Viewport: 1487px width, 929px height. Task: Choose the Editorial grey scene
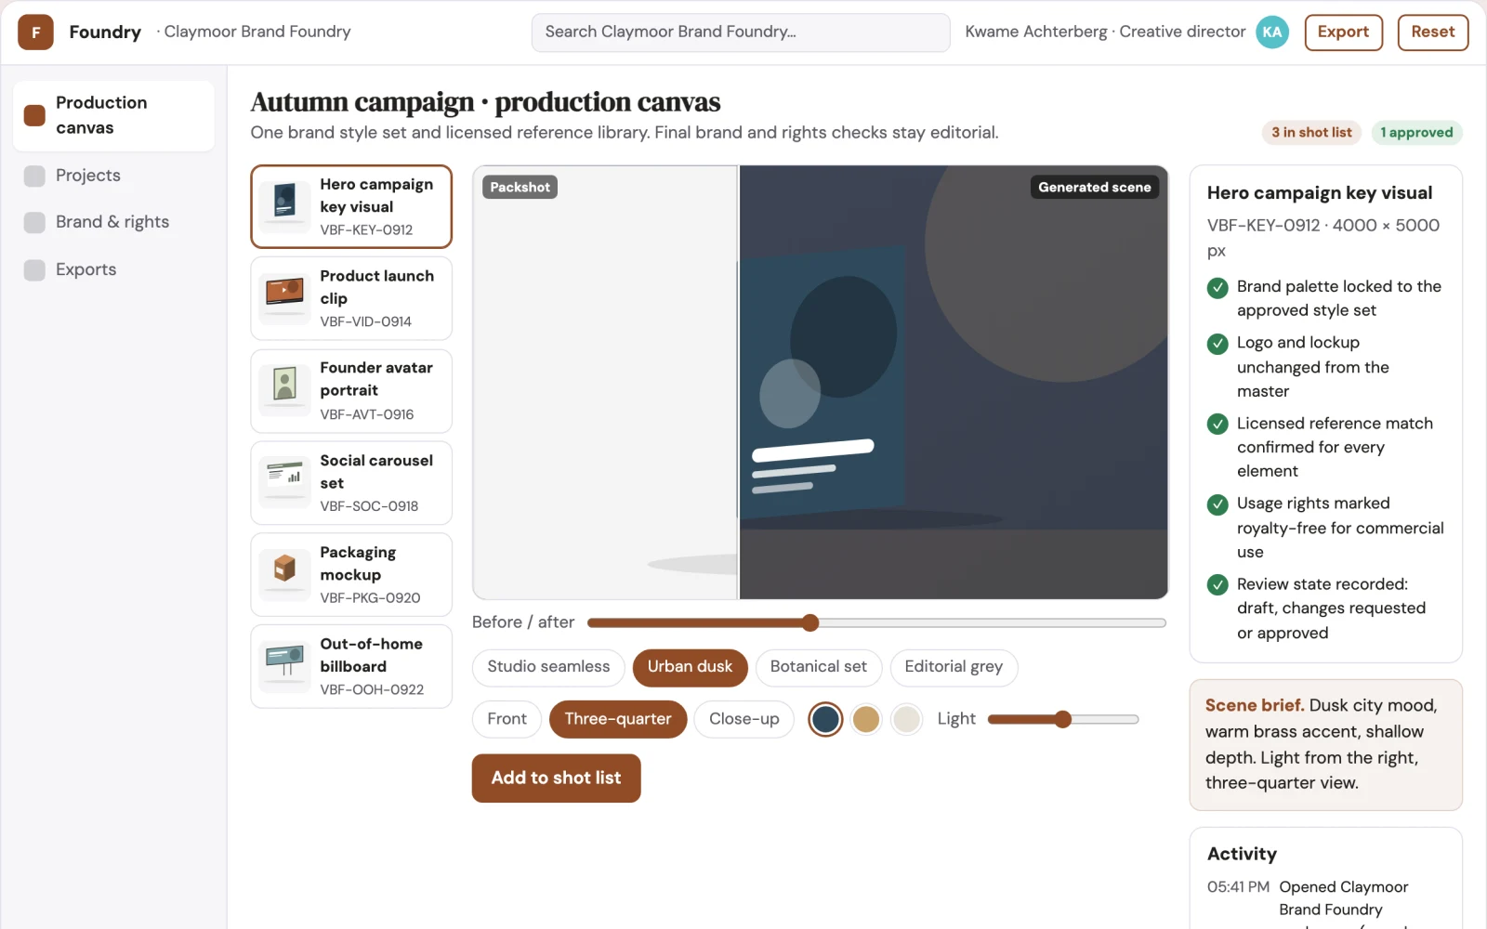coord(954,667)
